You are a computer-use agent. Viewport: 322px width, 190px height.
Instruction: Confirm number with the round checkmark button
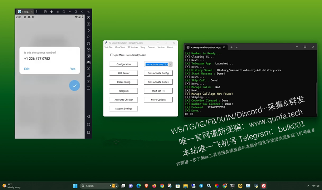coord(74,85)
